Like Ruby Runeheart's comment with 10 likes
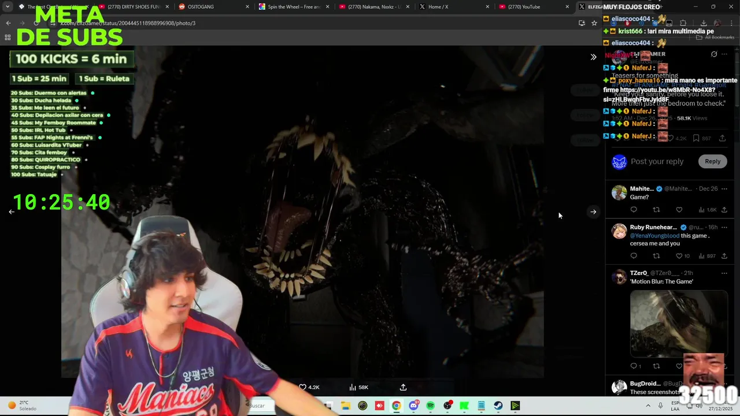This screenshot has width=740, height=416. [683, 256]
